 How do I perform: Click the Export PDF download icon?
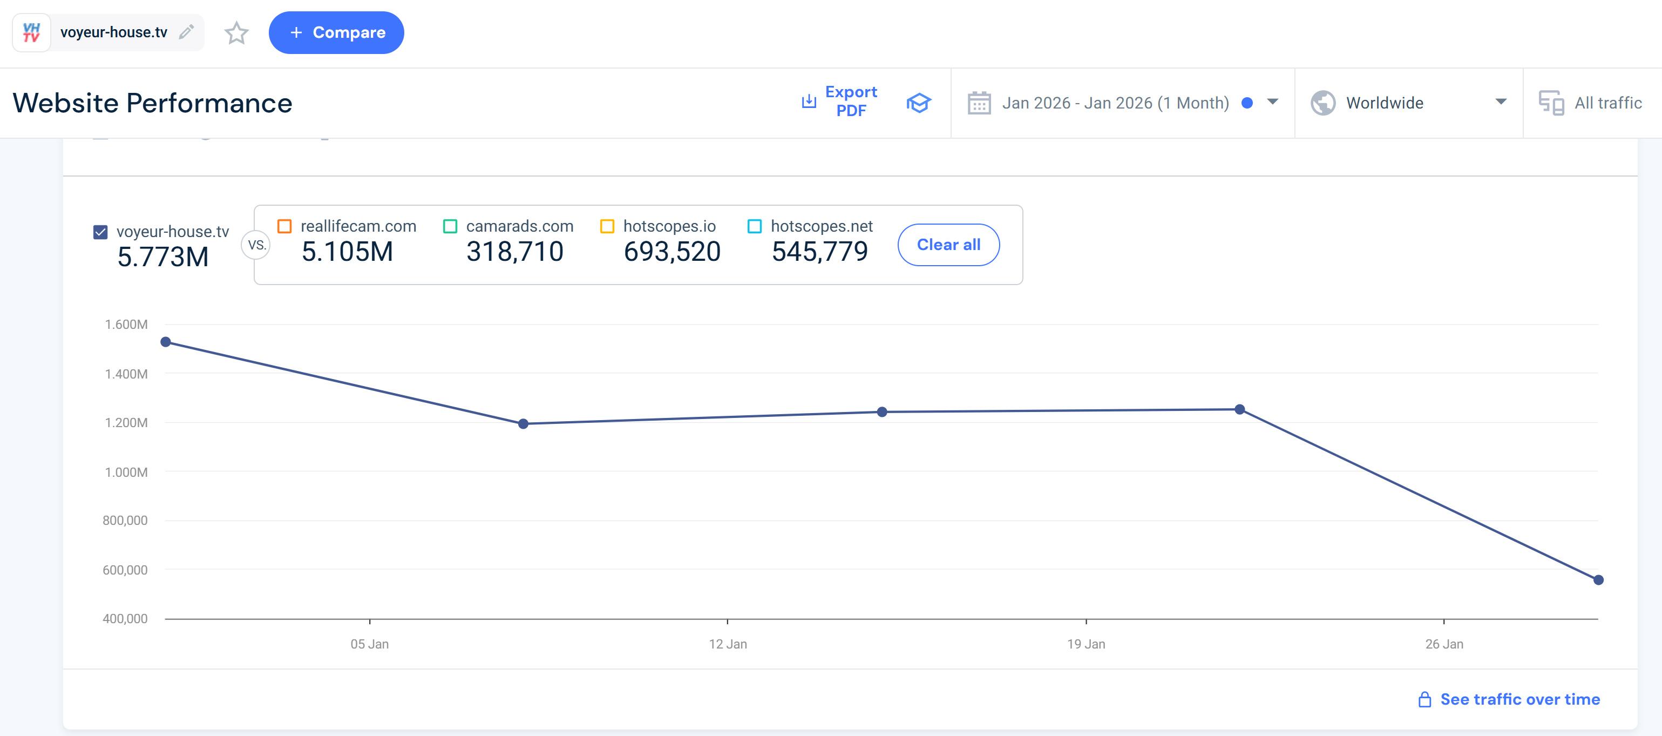[x=809, y=102]
